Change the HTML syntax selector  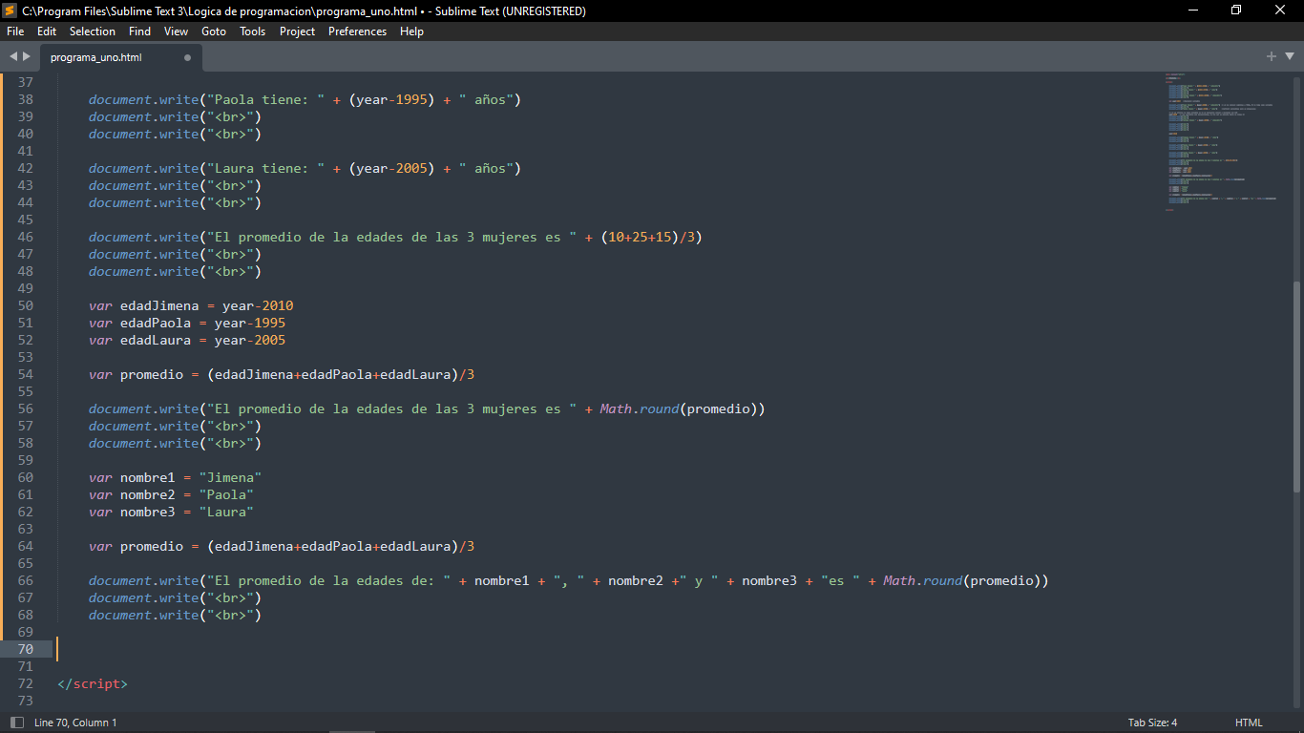(x=1249, y=723)
